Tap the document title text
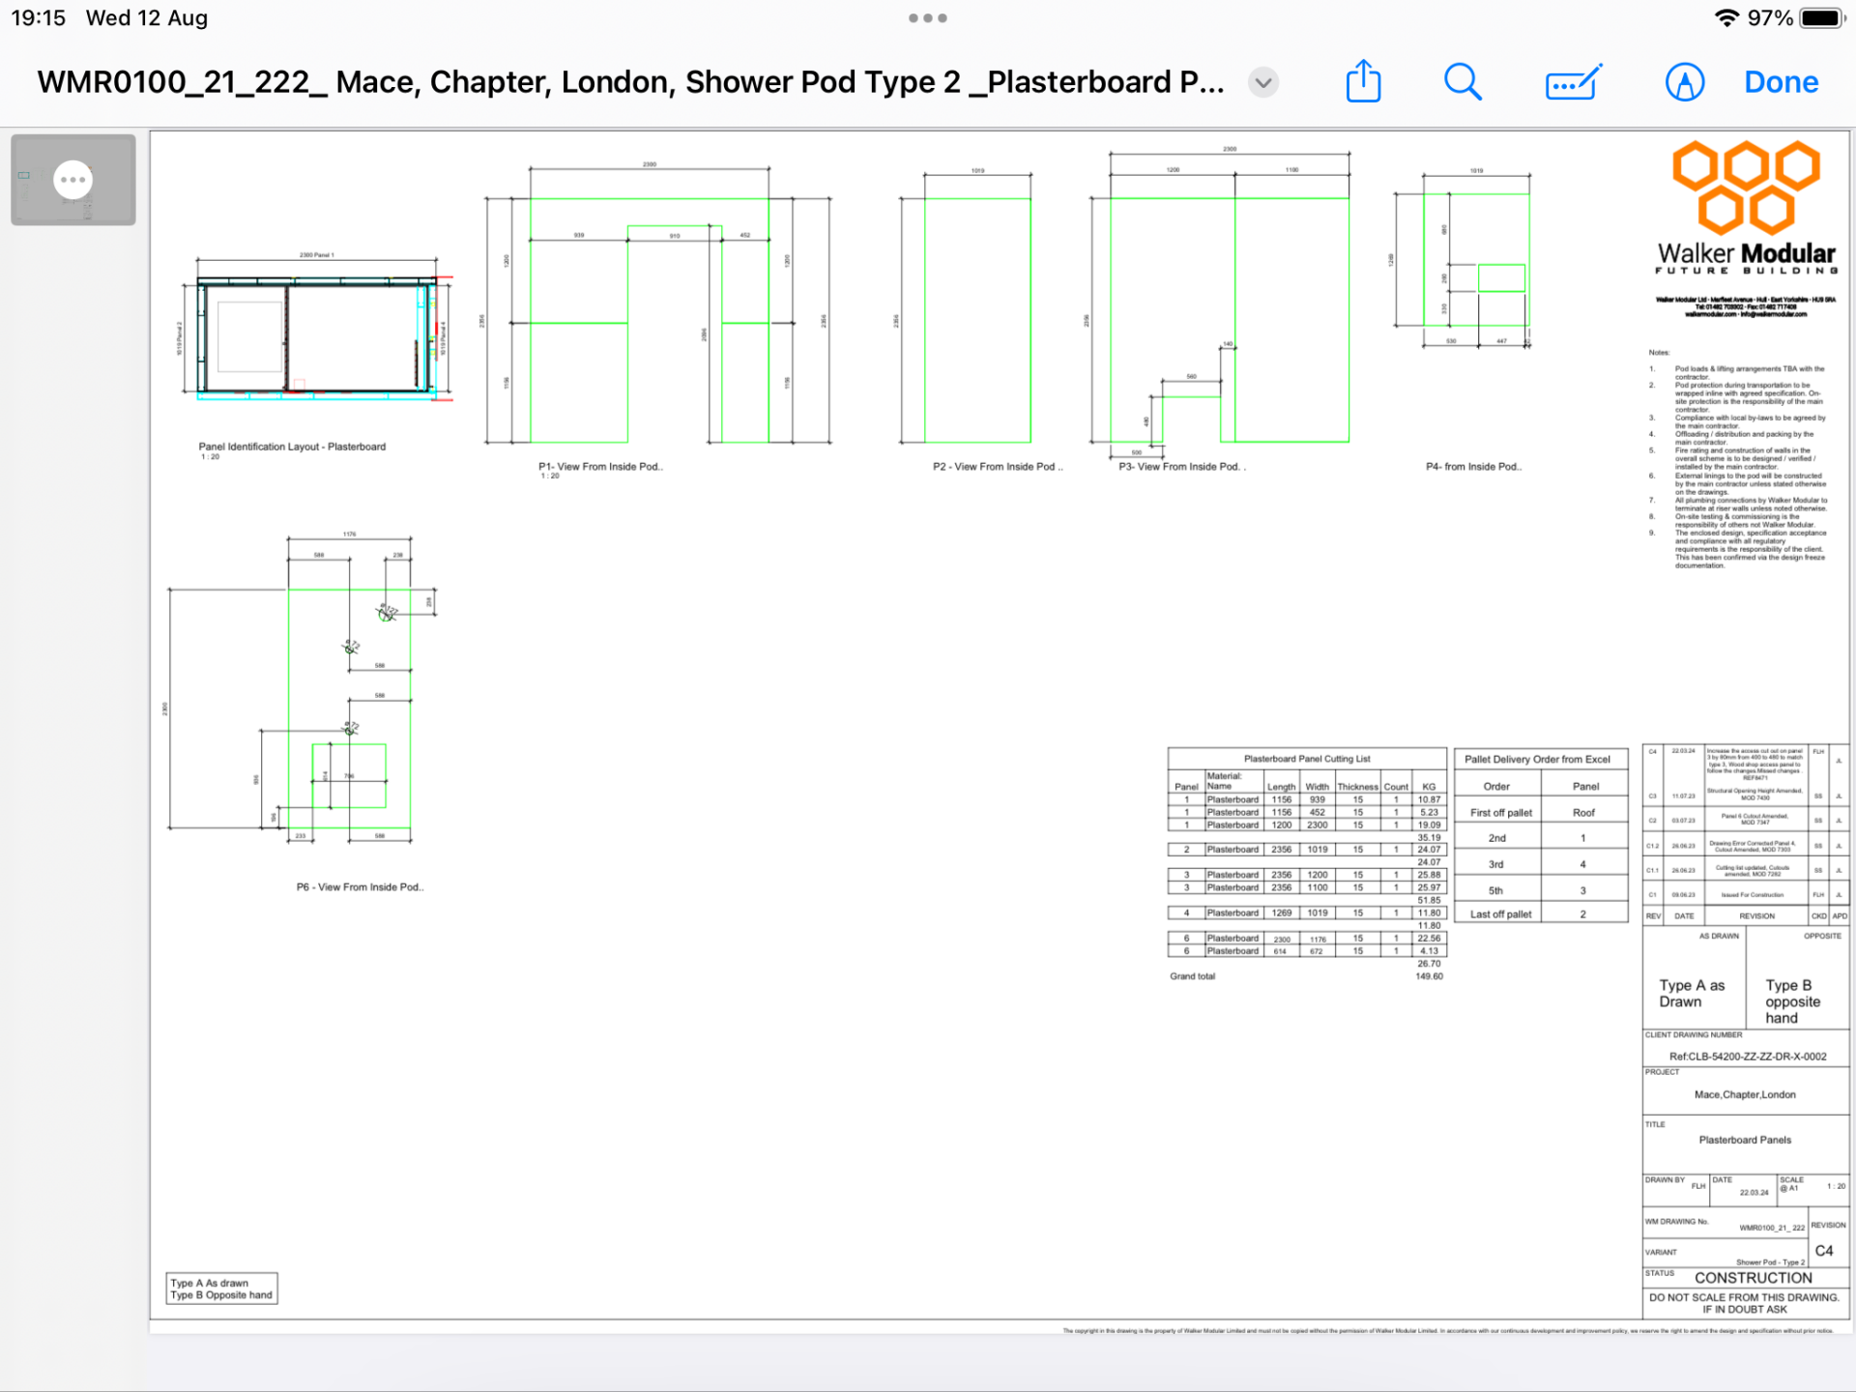The height and width of the screenshot is (1392, 1856). pos(630,82)
